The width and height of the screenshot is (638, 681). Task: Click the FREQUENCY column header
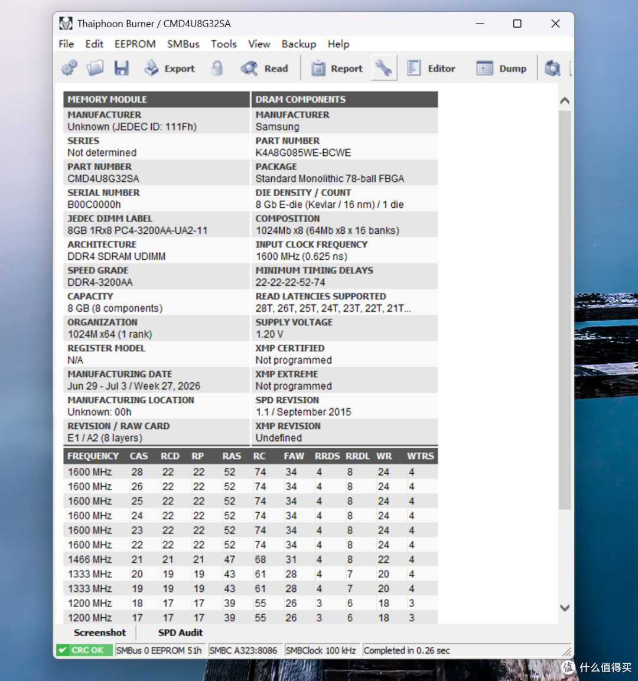click(x=93, y=456)
